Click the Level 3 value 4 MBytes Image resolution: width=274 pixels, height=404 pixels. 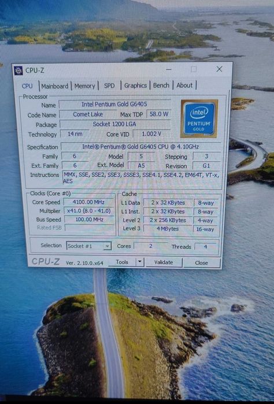(x=168, y=229)
